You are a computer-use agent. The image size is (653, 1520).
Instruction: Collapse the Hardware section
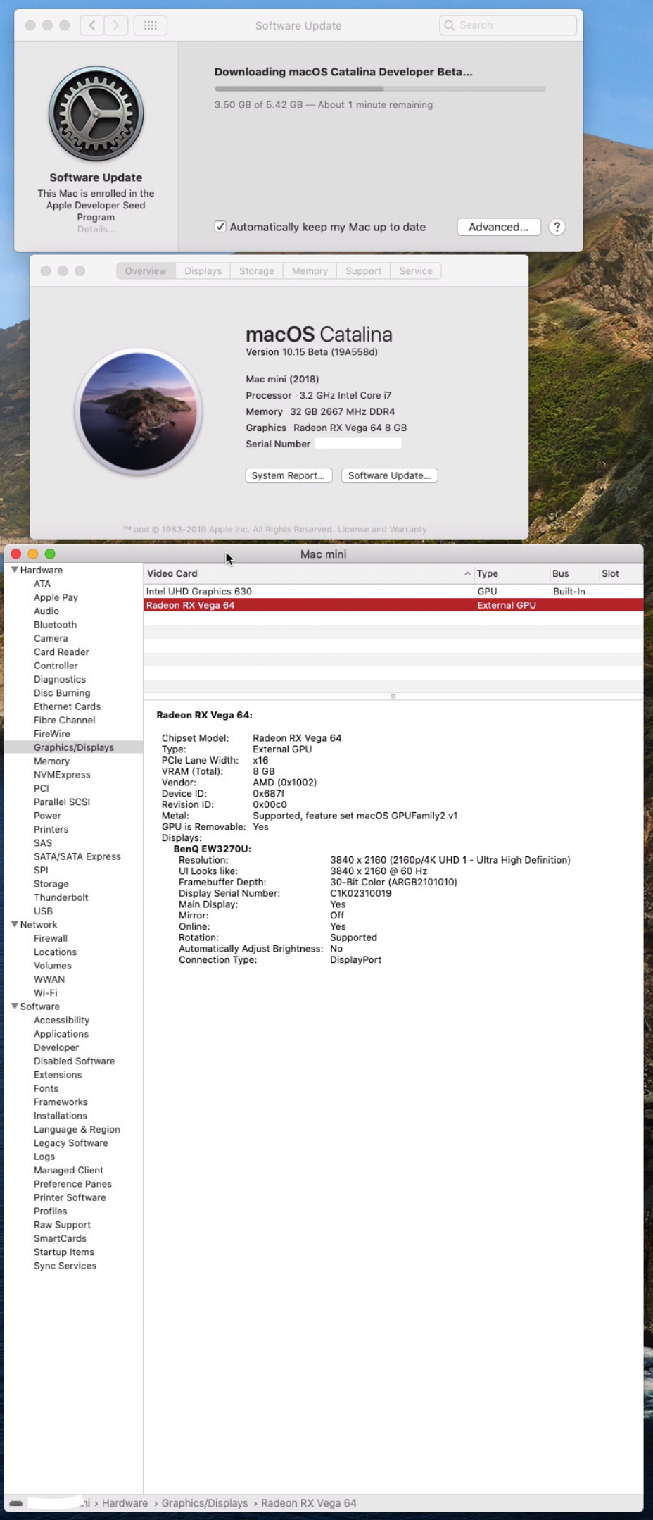pyautogui.click(x=15, y=570)
